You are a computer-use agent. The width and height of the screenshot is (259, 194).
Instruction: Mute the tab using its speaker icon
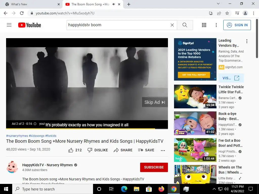coord(114,4)
